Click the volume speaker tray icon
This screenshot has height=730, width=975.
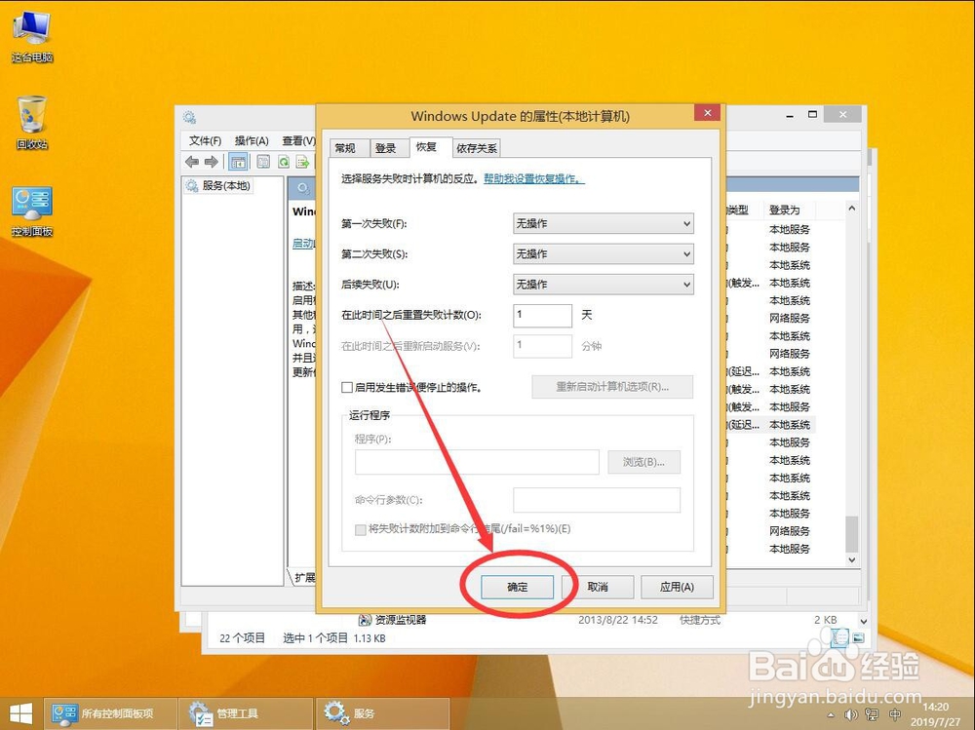851,715
